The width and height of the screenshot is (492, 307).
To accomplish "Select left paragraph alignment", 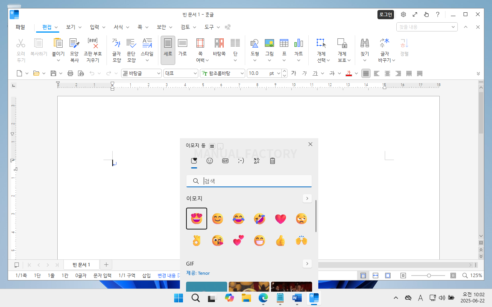I will pyautogui.click(x=377, y=73).
